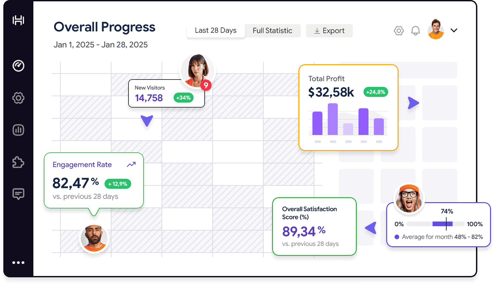This screenshot has height=284, width=494.
Task: Click the H logo in sidebar
Action: (x=18, y=20)
